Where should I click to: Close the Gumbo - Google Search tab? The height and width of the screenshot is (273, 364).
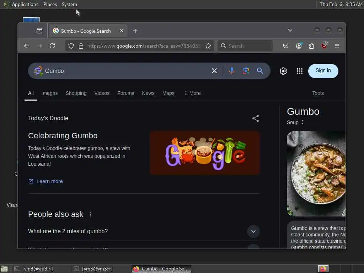[x=122, y=31]
